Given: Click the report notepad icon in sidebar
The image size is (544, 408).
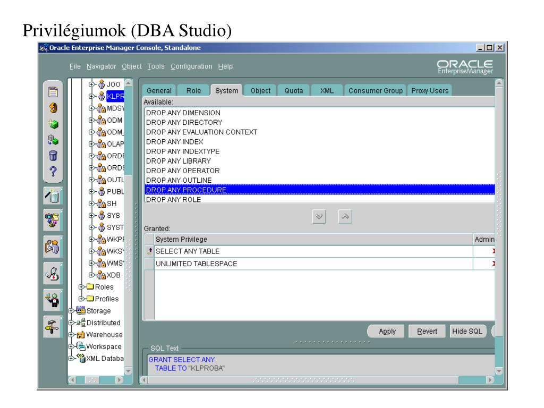Looking at the screenshot, I should click(53, 92).
